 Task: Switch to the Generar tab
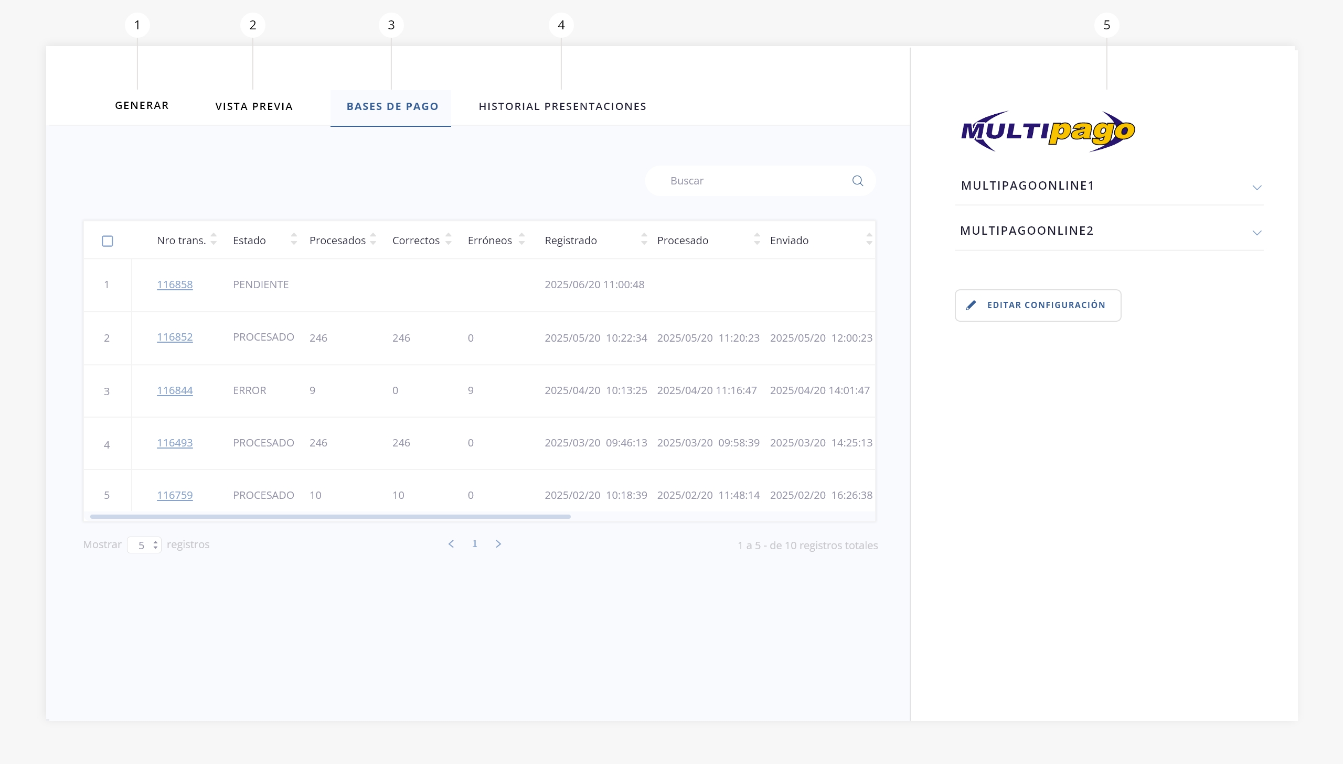tap(142, 106)
